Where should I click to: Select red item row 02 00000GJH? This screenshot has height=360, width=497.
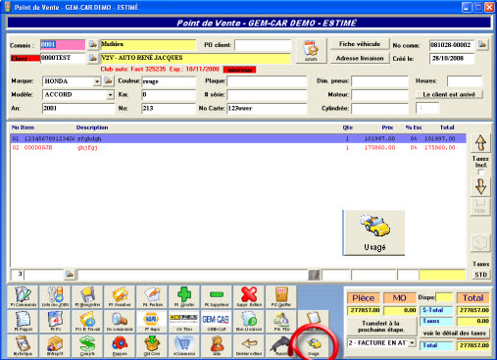click(x=238, y=148)
